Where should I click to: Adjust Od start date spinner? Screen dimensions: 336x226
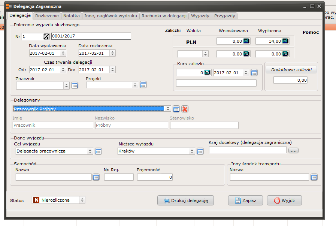tap(63, 69)
